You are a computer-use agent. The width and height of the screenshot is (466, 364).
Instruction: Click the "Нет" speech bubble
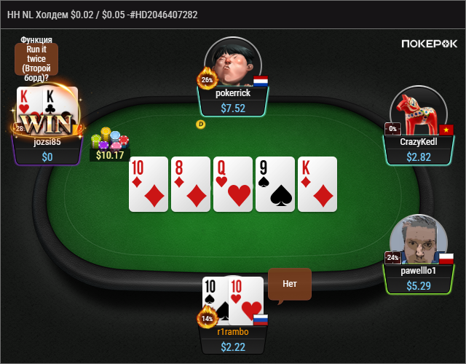click(x=290, y=285)
